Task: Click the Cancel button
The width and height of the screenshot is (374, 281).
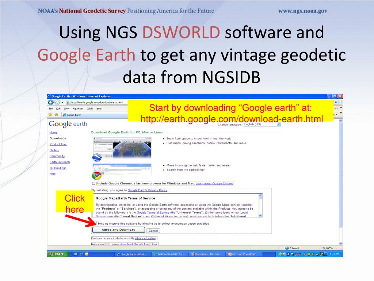Action: 153,231
